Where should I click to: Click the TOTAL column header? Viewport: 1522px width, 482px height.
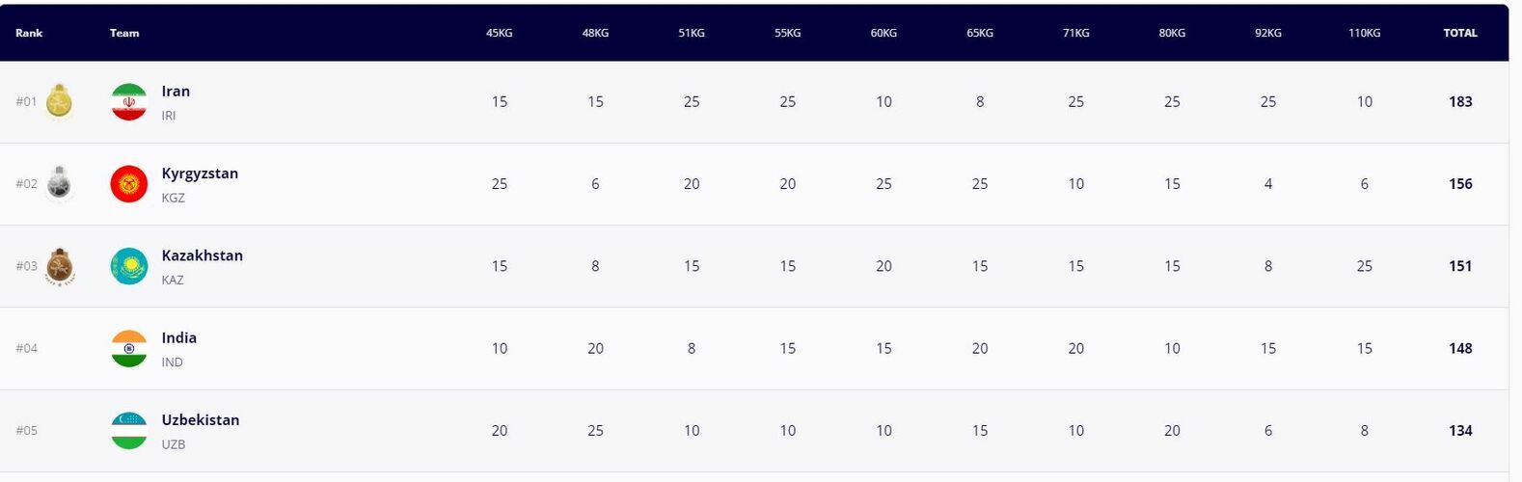coord(1459,33)
